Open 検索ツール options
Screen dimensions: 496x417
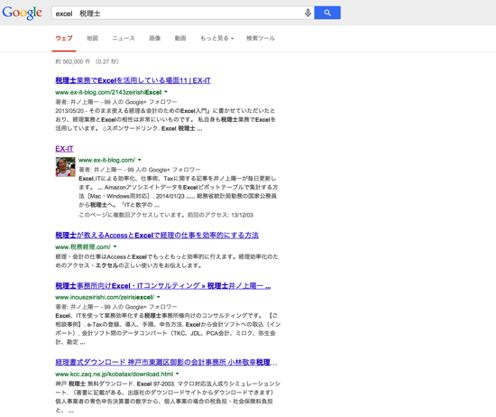click(261, 38)
